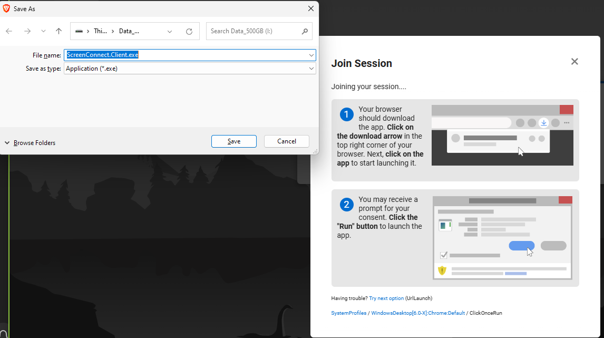Click the Brave icon in title bar
The height and width of the screenshot is (338, 604).
click(x=6, y=8)
